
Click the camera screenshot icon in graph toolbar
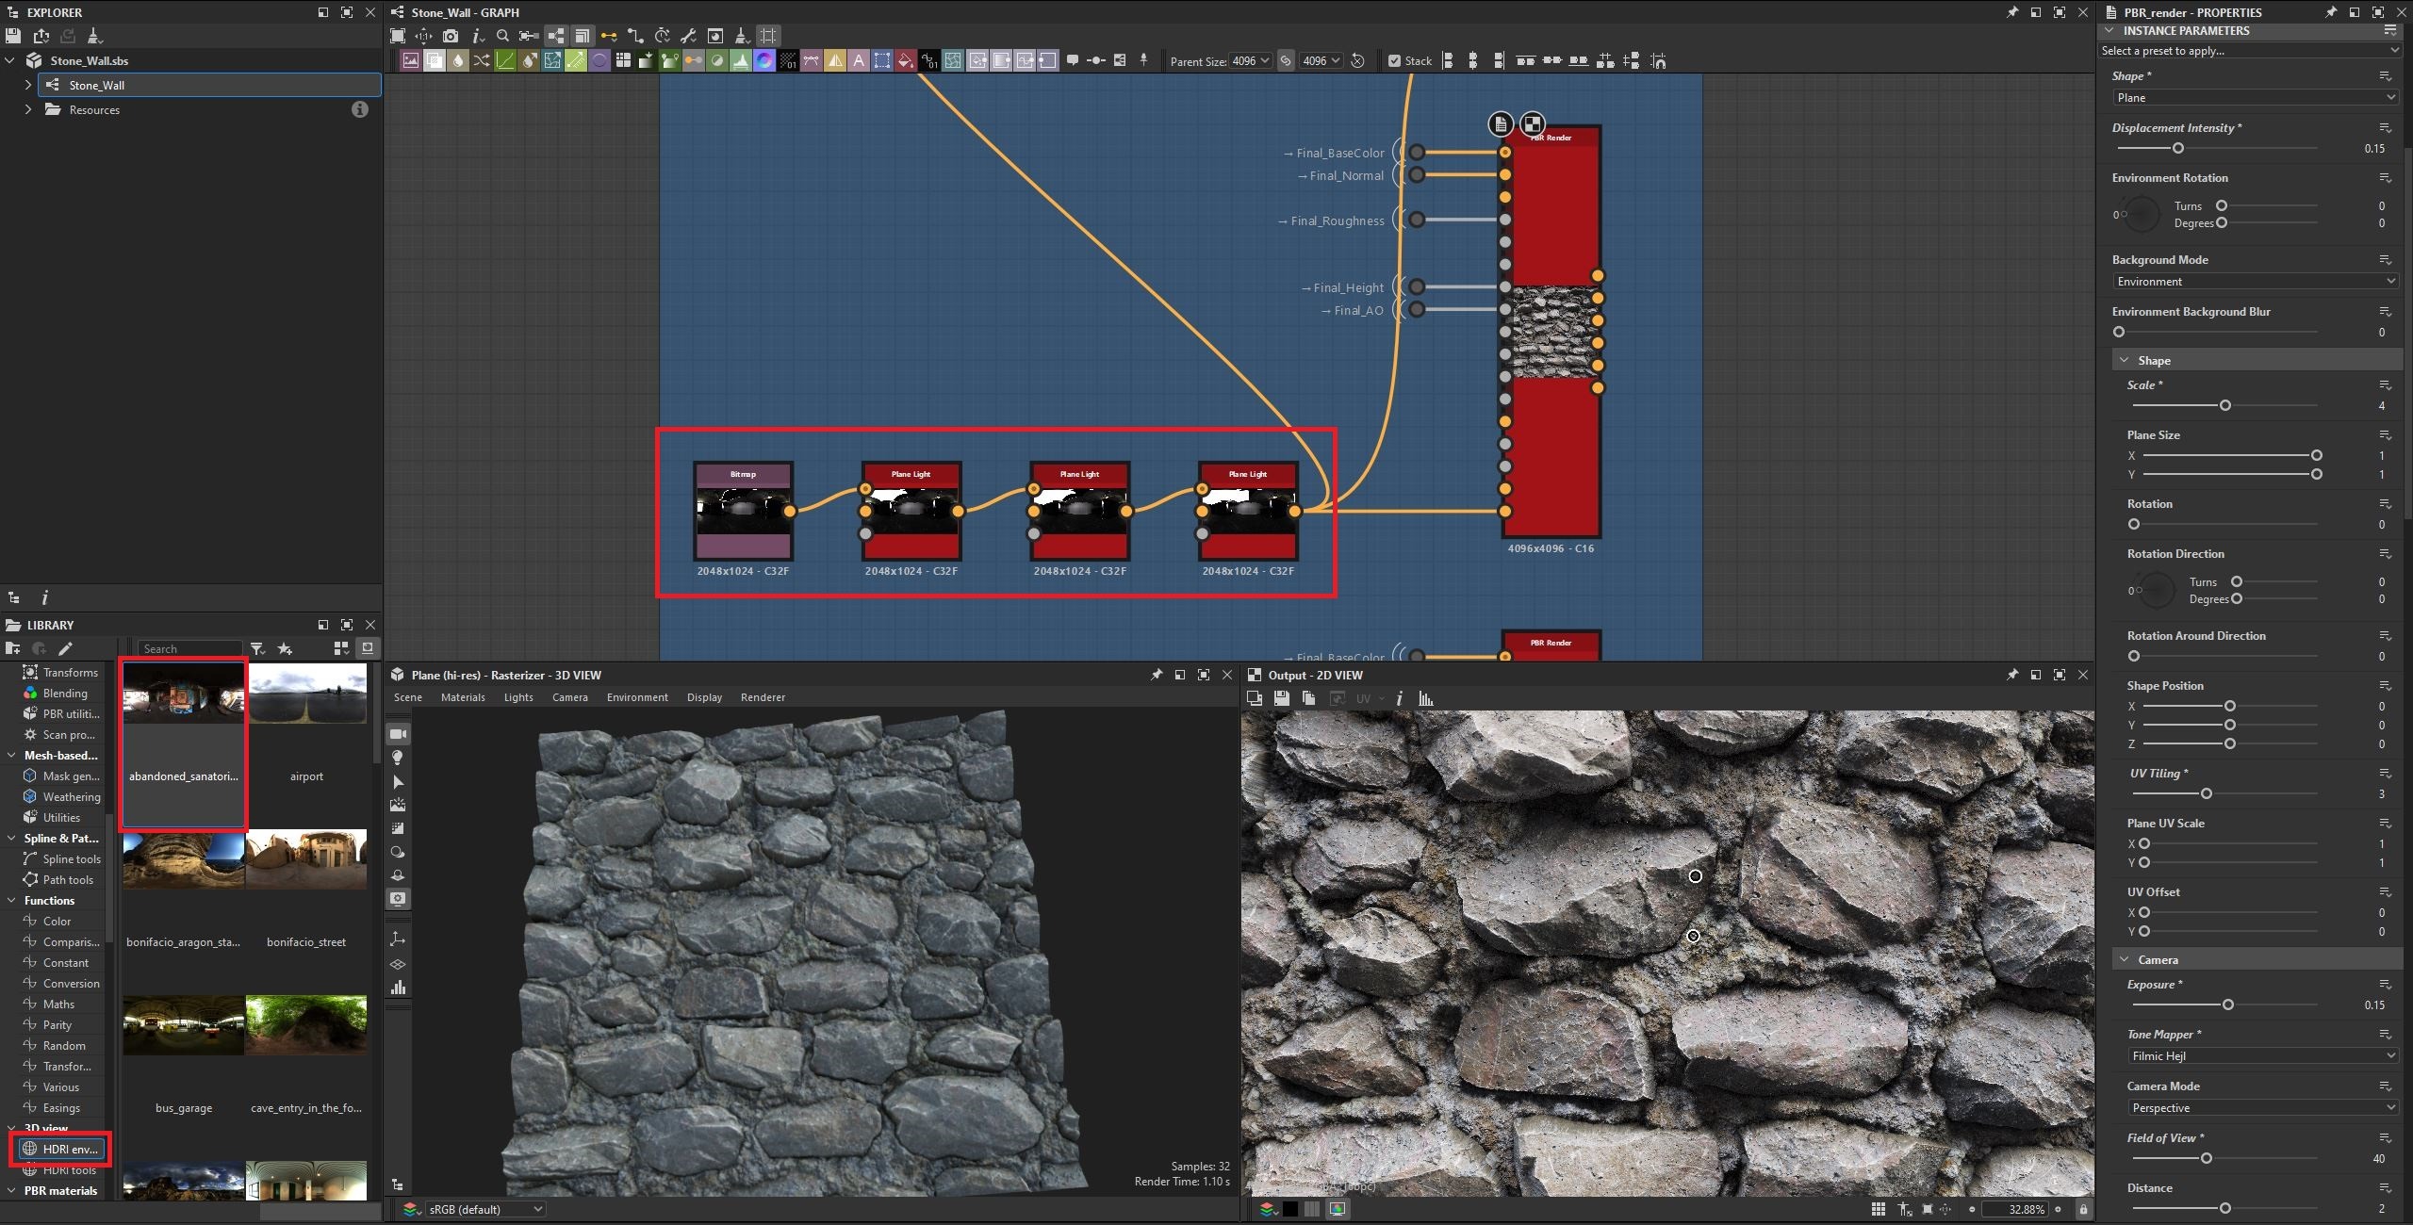coord(451,36)
